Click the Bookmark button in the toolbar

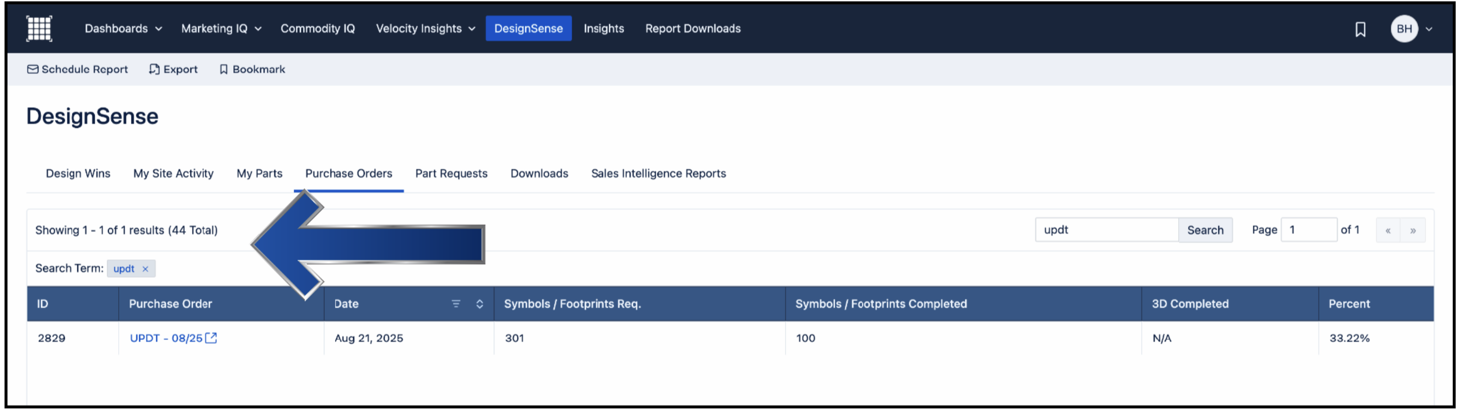252,69
